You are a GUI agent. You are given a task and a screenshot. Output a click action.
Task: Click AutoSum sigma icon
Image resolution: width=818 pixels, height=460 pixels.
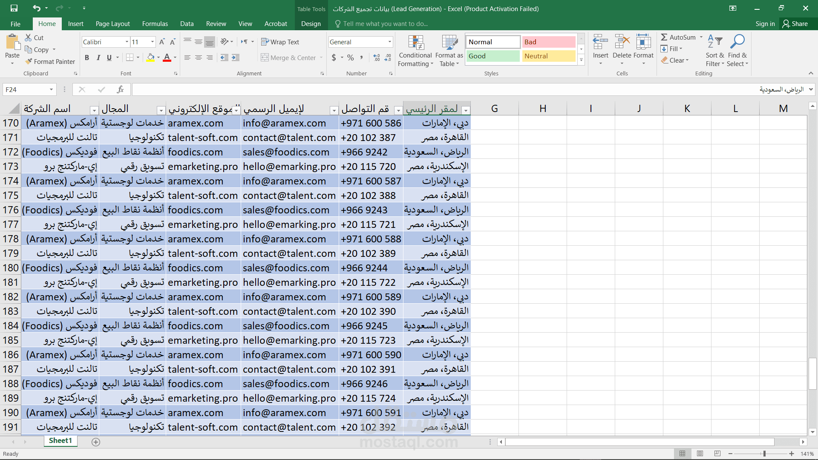[x=664, y=37]
